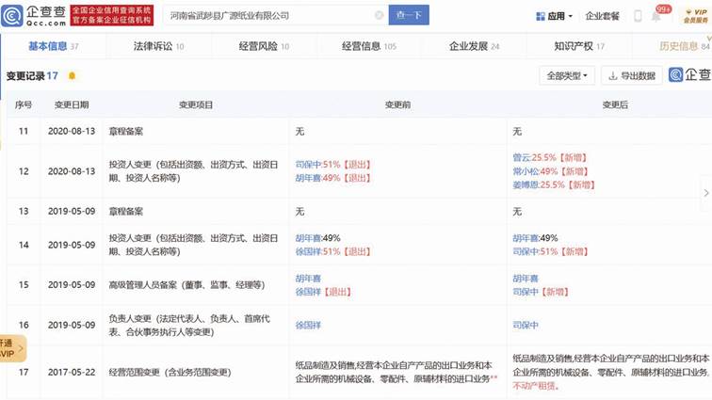Screen dimensions: 712x400
Task: Go to the 企业发展 tab
Action: pos(473,45)
